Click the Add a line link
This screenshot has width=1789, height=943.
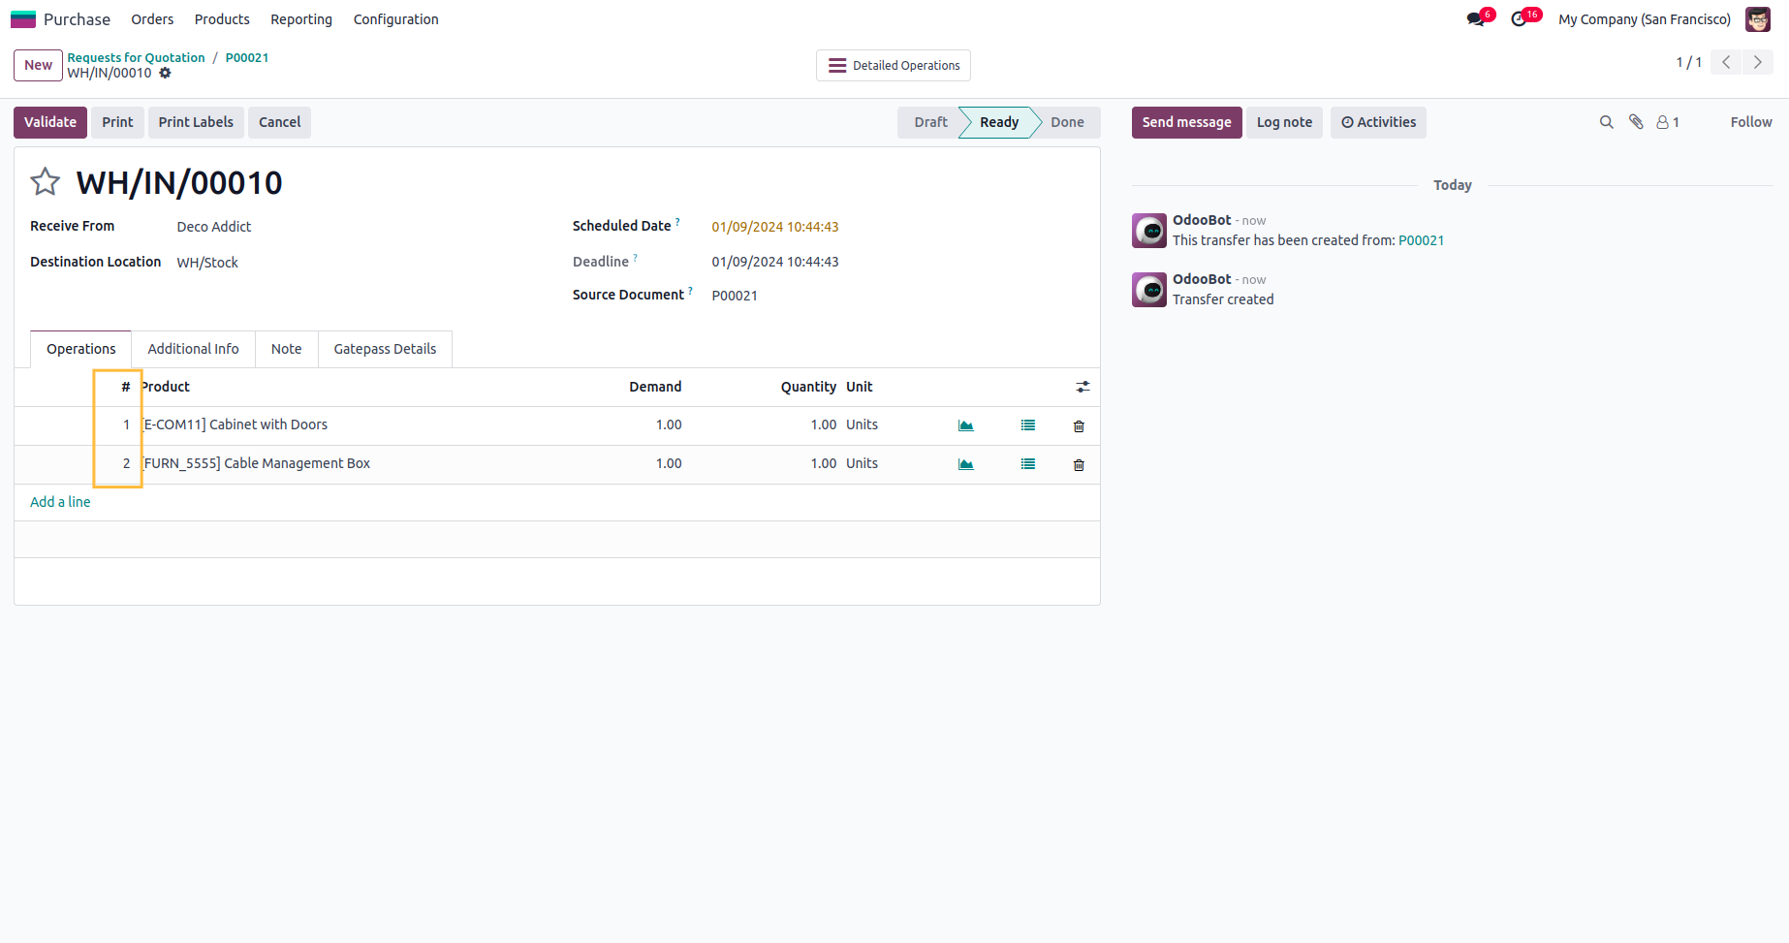[60, 502]
